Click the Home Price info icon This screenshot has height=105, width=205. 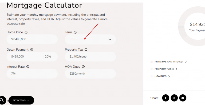tap(26, 32)
